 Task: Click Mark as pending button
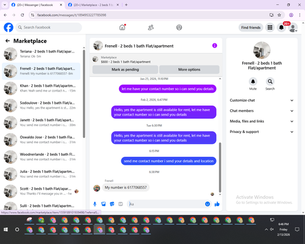tap(125, 70)
